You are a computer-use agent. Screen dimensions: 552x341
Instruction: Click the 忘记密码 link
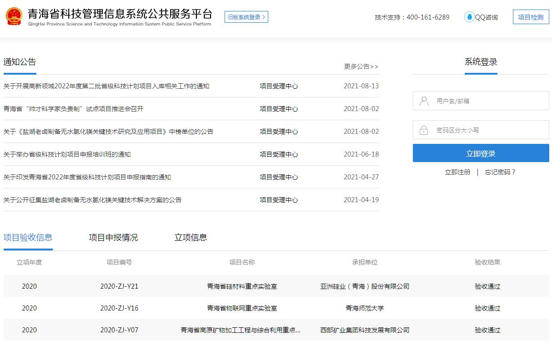(500, 172)
